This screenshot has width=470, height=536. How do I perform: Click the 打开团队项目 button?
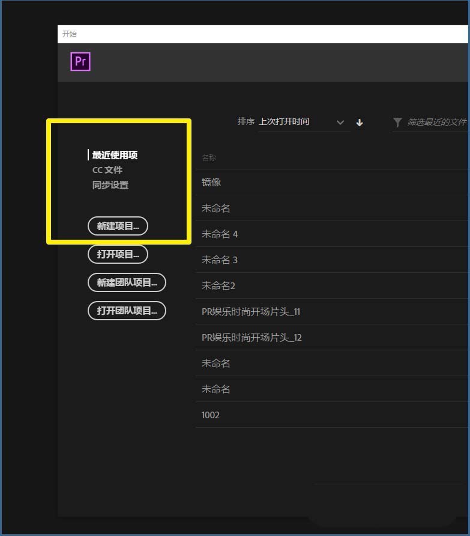click(x=127, y=311)
